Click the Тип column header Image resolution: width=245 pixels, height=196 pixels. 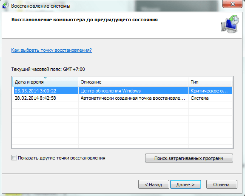210,82
